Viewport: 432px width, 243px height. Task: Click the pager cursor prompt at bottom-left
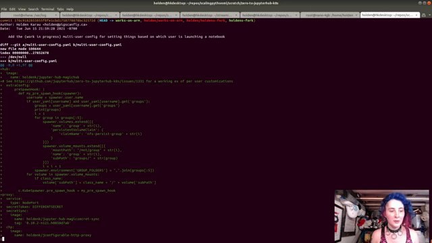(3, 239)
